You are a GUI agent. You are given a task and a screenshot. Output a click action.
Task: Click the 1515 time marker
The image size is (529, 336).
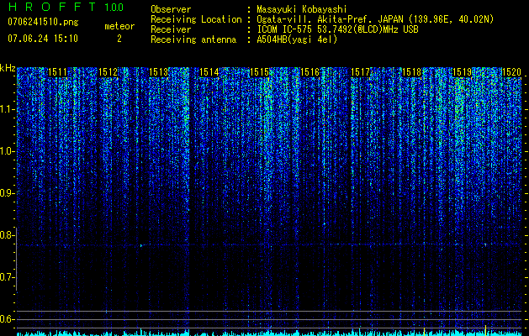tap(259, 72)
